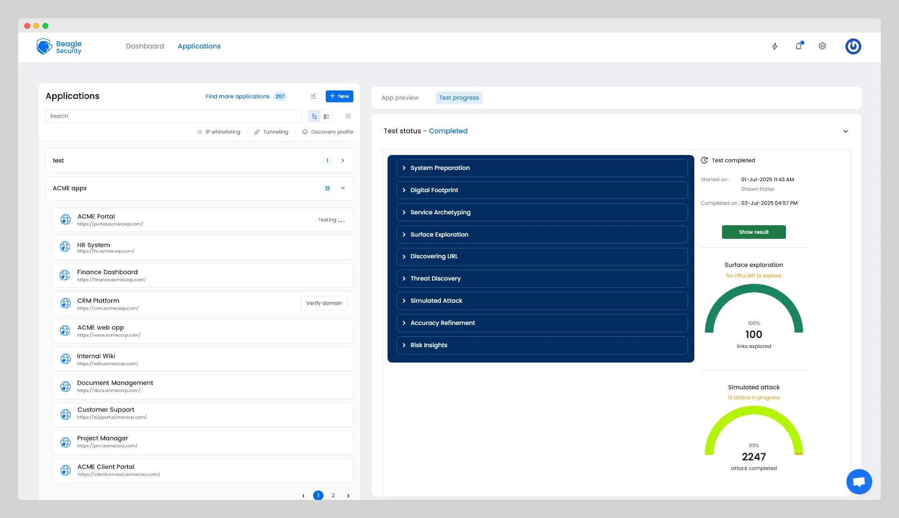Click the lightning bolt icon in header
The image size is (899, 518).
click(x=775, y=46)
